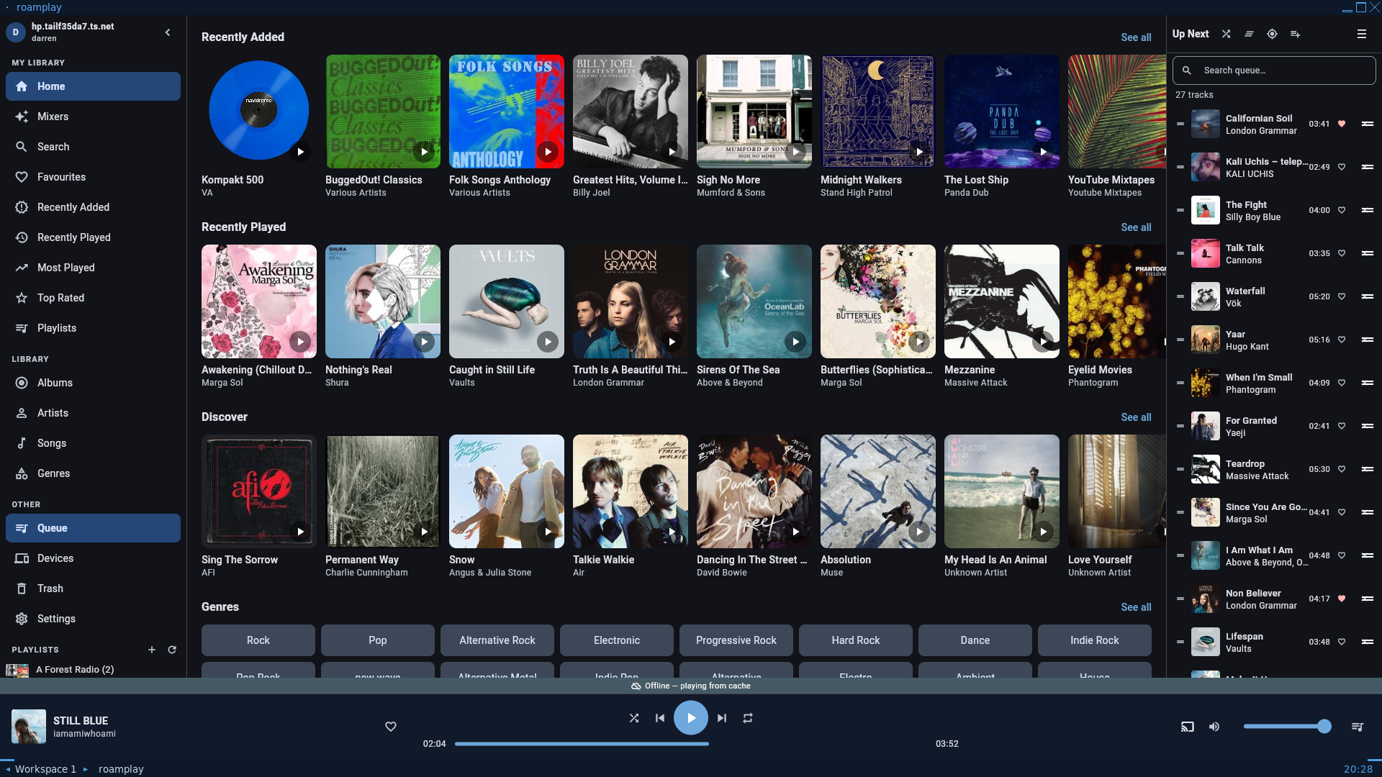1382x777 pixels.
Task: Select the Hard Rock genre
Action: 855,640
